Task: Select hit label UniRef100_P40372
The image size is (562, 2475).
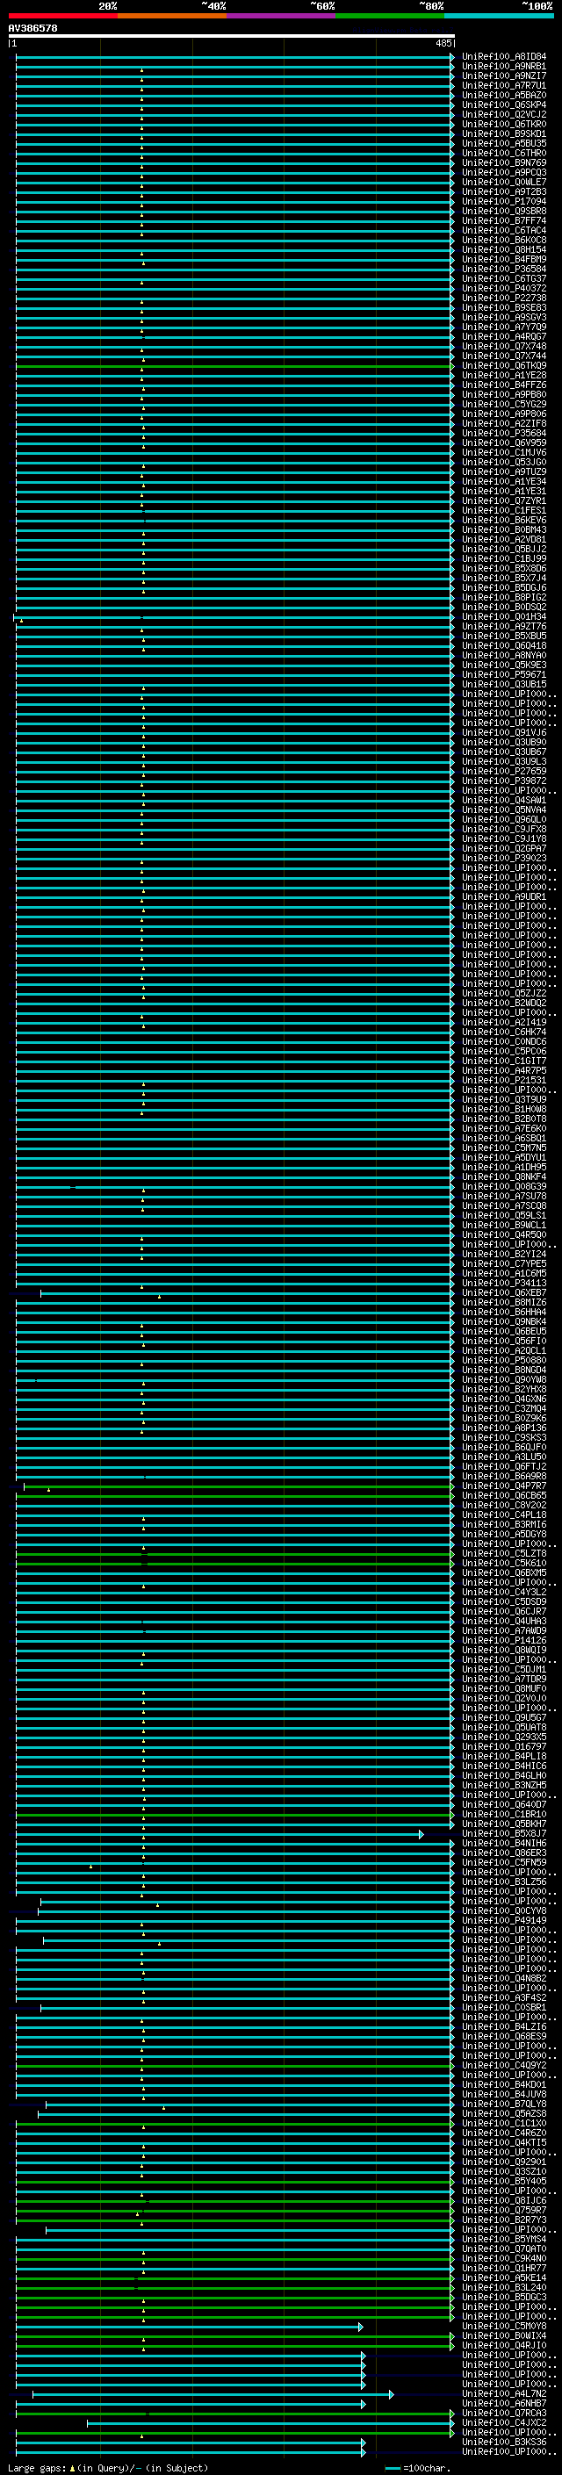Action: point(504,288)
